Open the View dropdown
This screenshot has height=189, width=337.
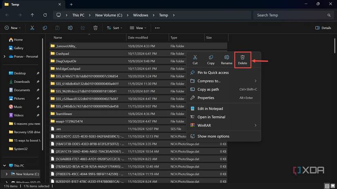point(138,28)
